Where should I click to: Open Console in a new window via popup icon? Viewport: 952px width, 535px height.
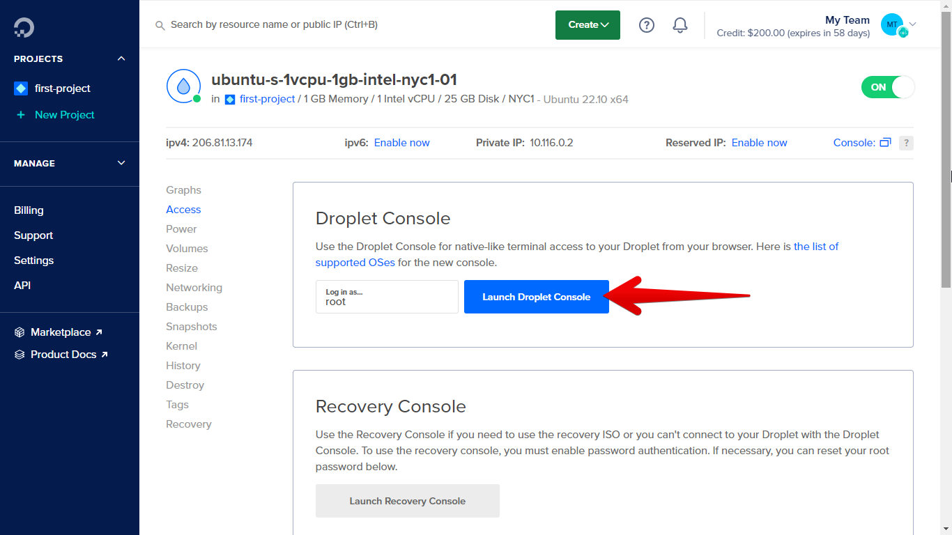(886, 142)
